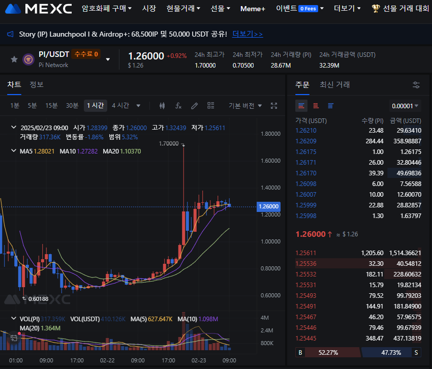Open the 이벤트 dropdown menu
The image size is (432, 369).
pos(300,9)
